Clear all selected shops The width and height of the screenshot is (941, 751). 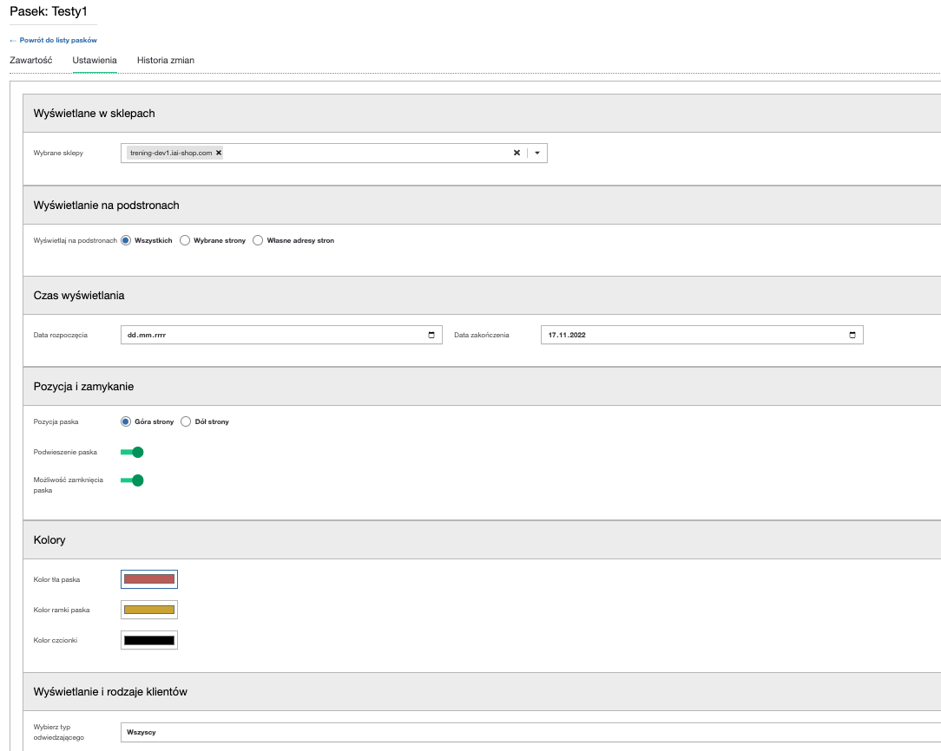pos(517,153)
